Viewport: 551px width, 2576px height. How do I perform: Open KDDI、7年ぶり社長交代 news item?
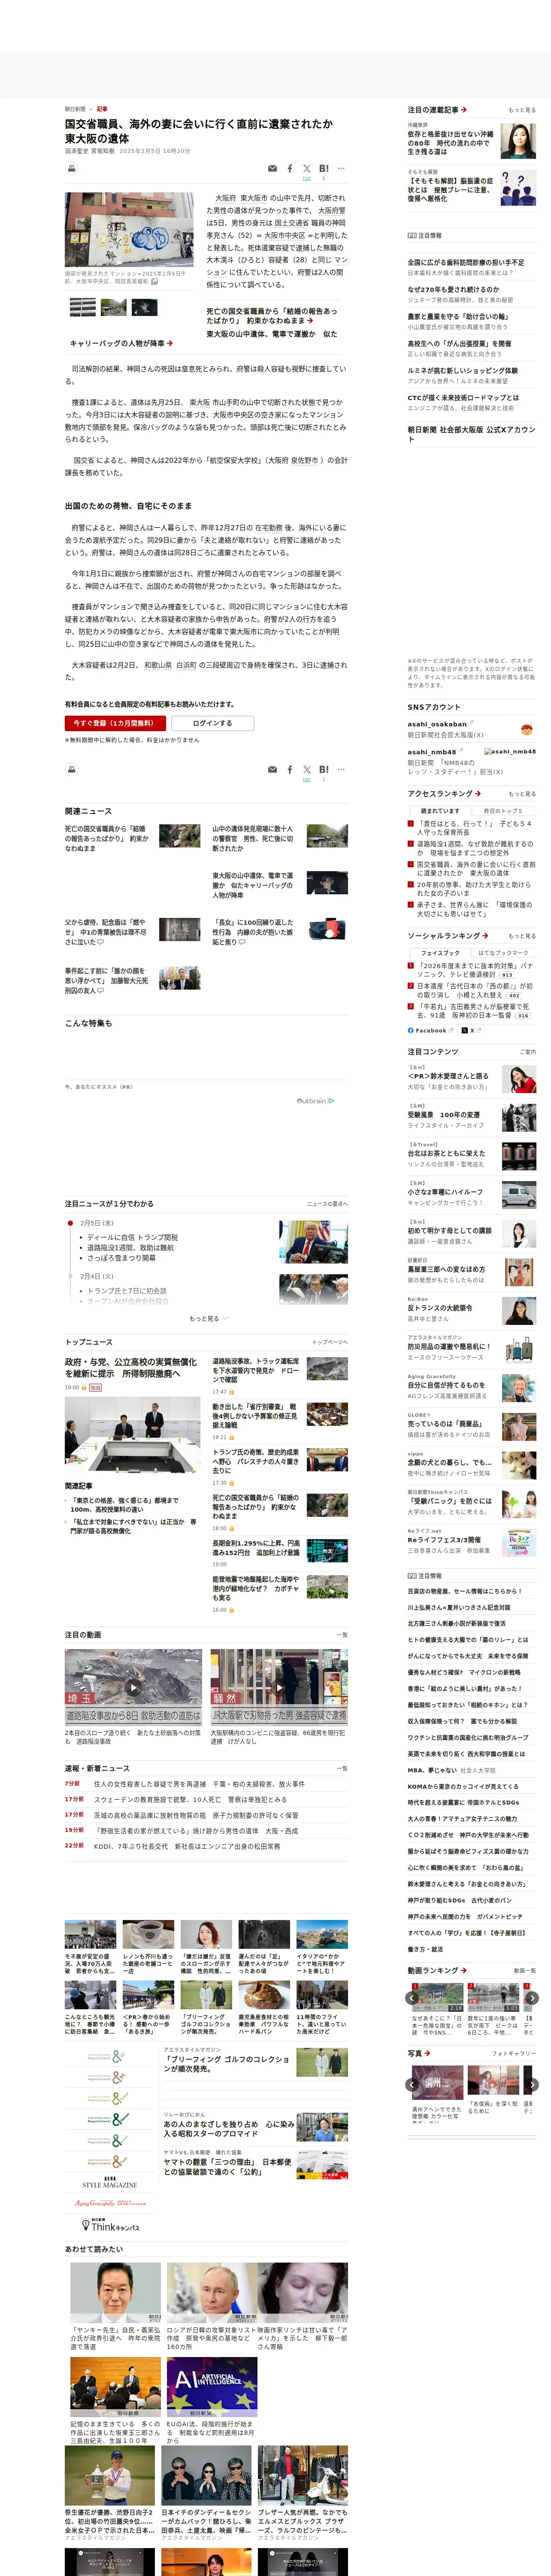(x=187, y=1846)
